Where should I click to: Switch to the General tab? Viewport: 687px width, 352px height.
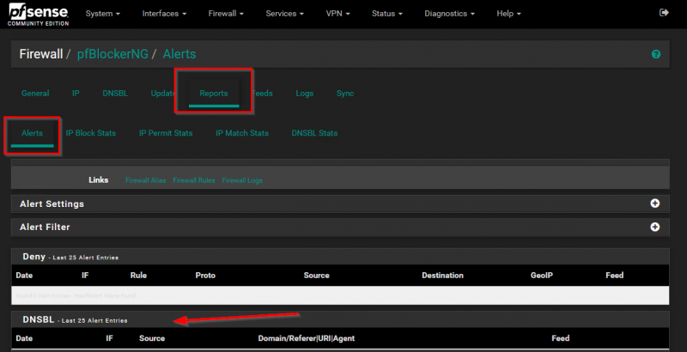[x=35, y=94]
